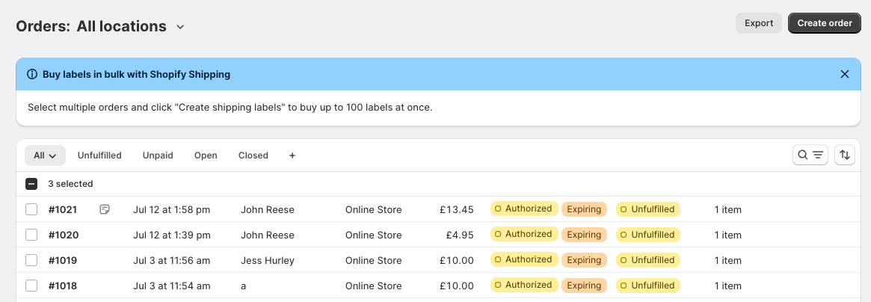This screenshot has width=871, height=302.
Task: Open order #1018 link
Action: point(63,286)
